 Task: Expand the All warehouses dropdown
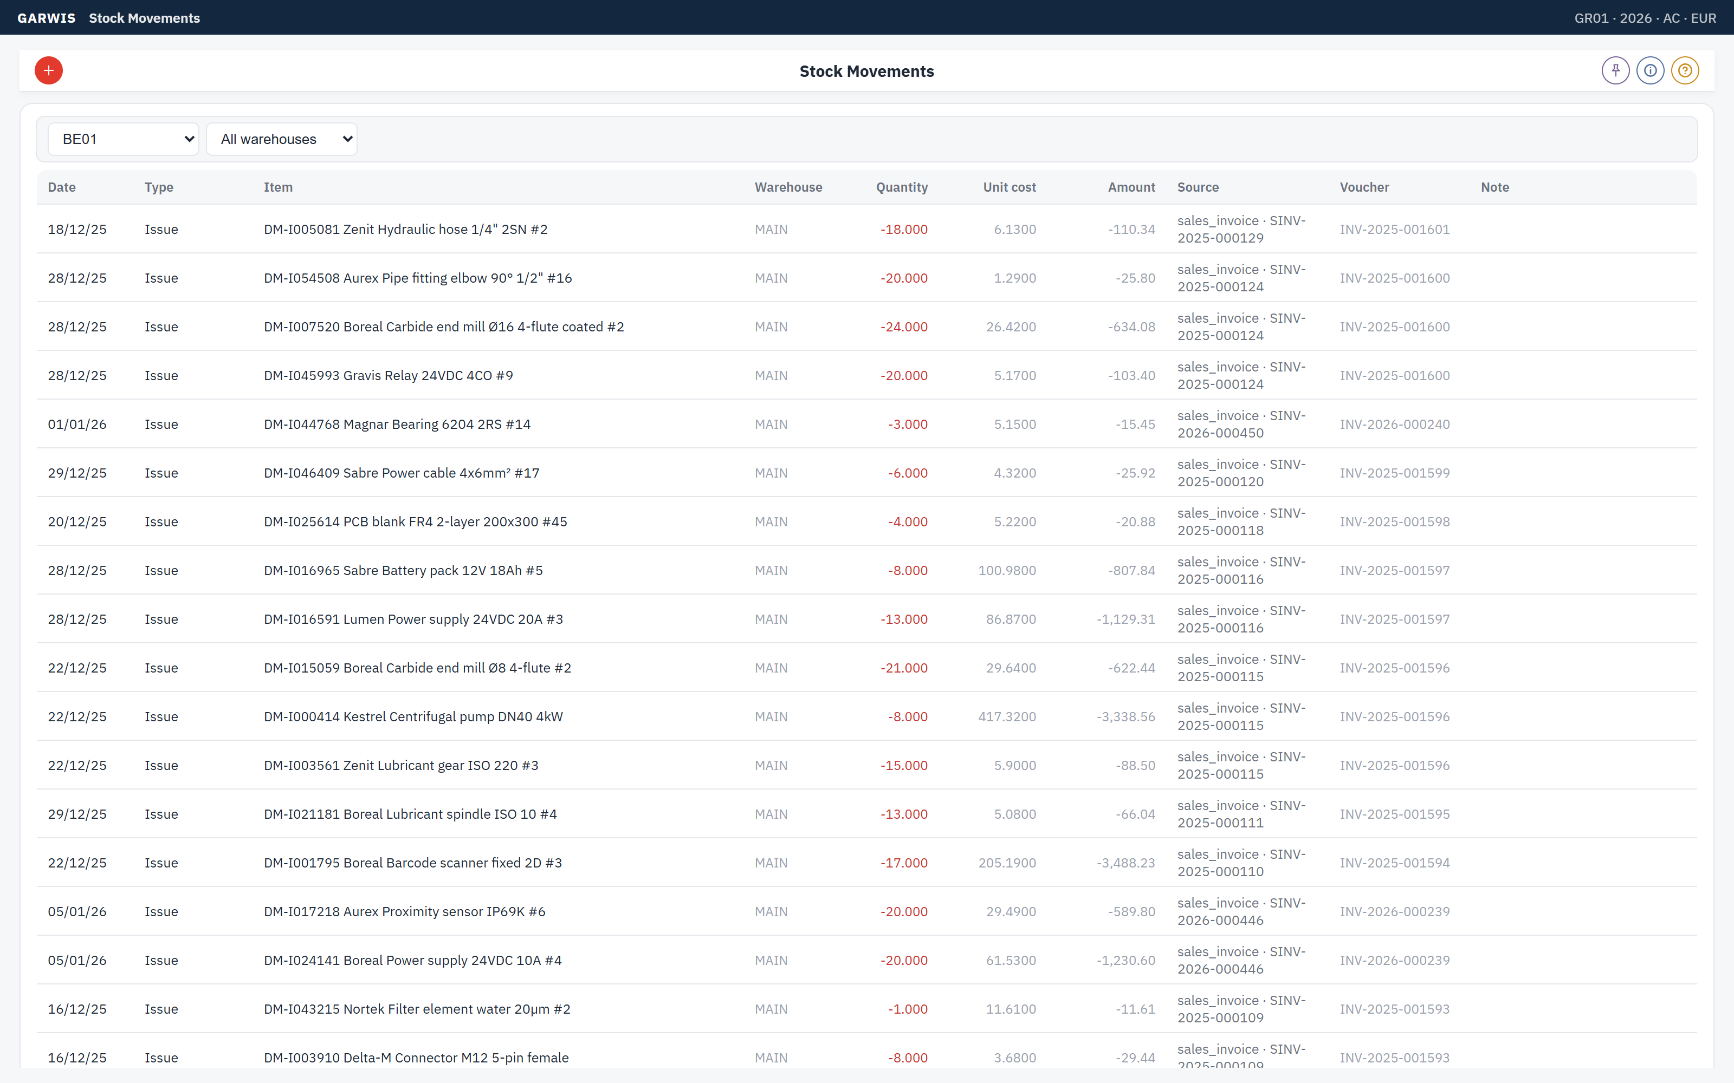click(282, 139)
